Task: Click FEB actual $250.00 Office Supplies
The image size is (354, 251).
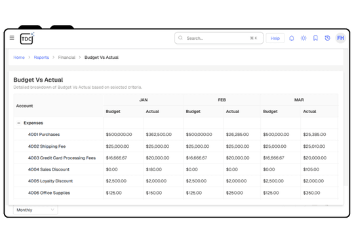Action: [234, 193]
